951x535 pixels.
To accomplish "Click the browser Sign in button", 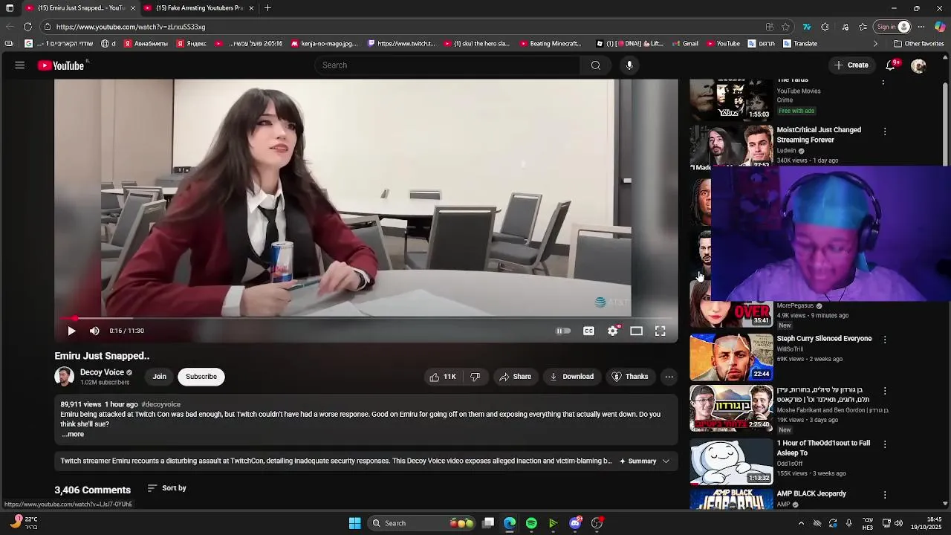I will coord(893,27).
